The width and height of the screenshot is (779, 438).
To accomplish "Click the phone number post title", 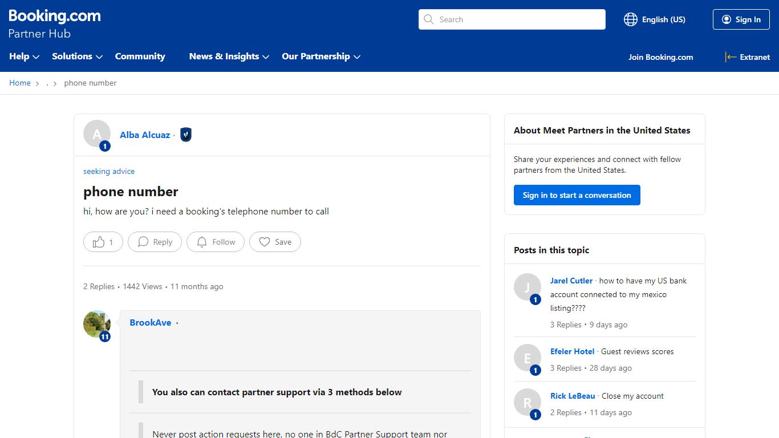I will click(x=131, y=192).
